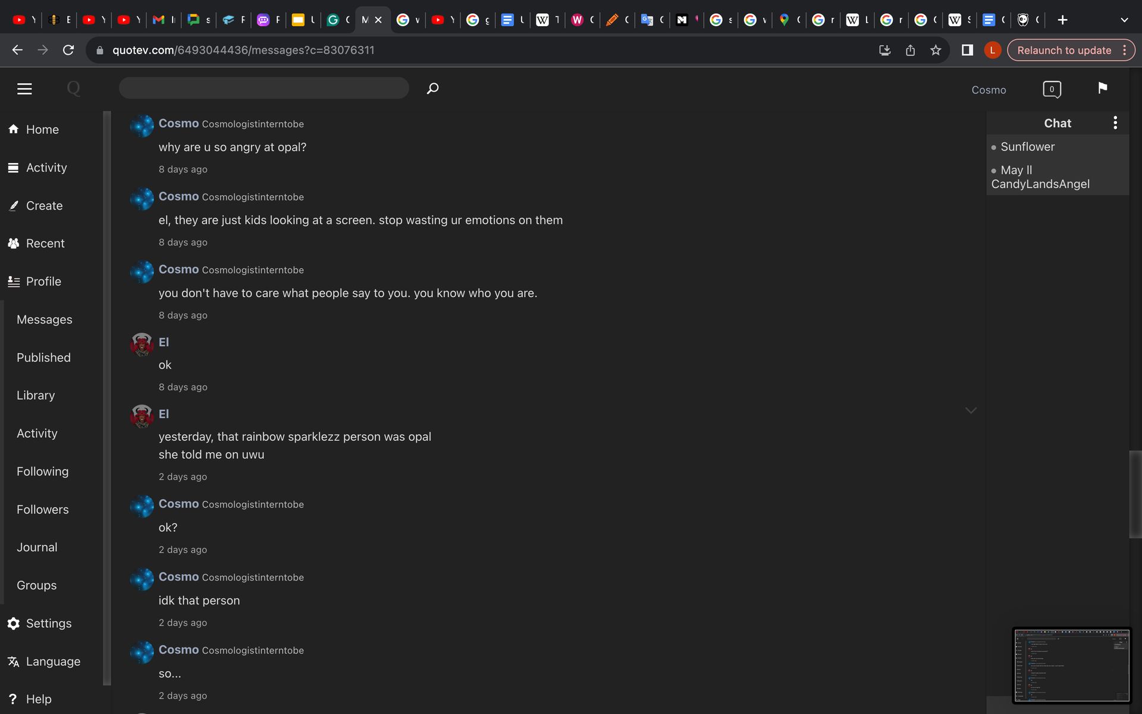The width and height of the screenshot is (1142, 714).
Task: Click the bookmark star icon
Action: (936, 51)
